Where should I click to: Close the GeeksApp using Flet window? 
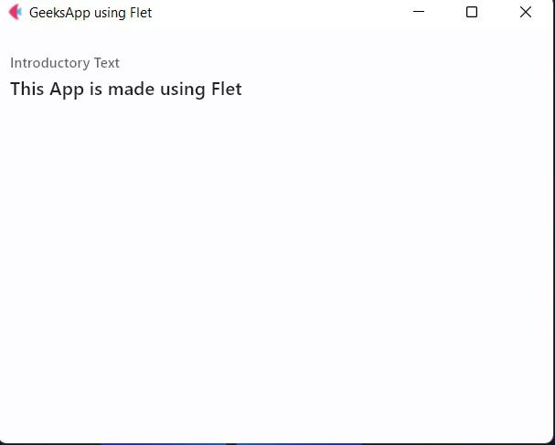tap(526, 12)
